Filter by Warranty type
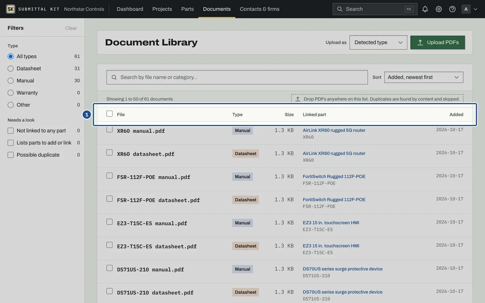 pos(11,93)
